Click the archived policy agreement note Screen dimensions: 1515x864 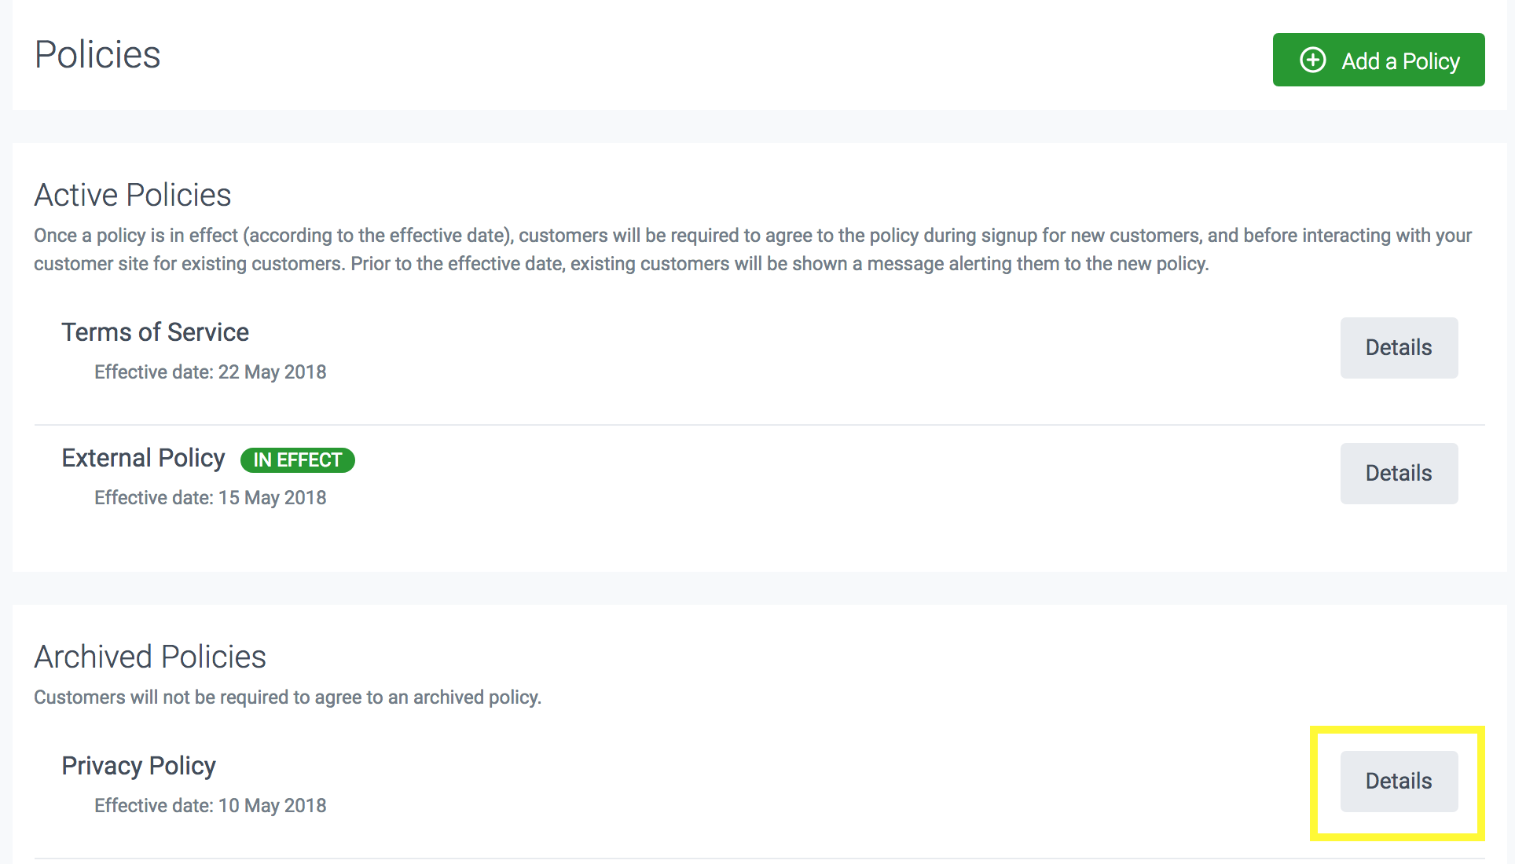point(287,697)
